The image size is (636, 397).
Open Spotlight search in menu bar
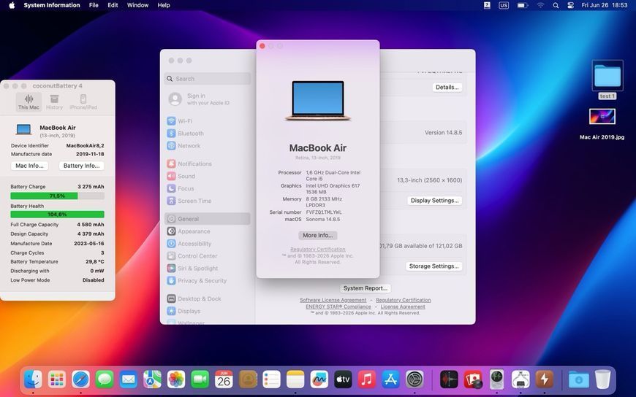click(556, 5)
